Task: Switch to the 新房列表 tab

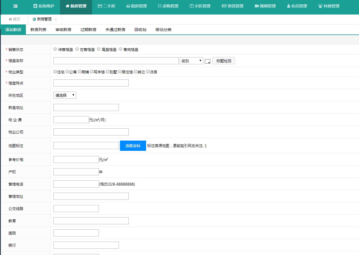Action: 38,30
